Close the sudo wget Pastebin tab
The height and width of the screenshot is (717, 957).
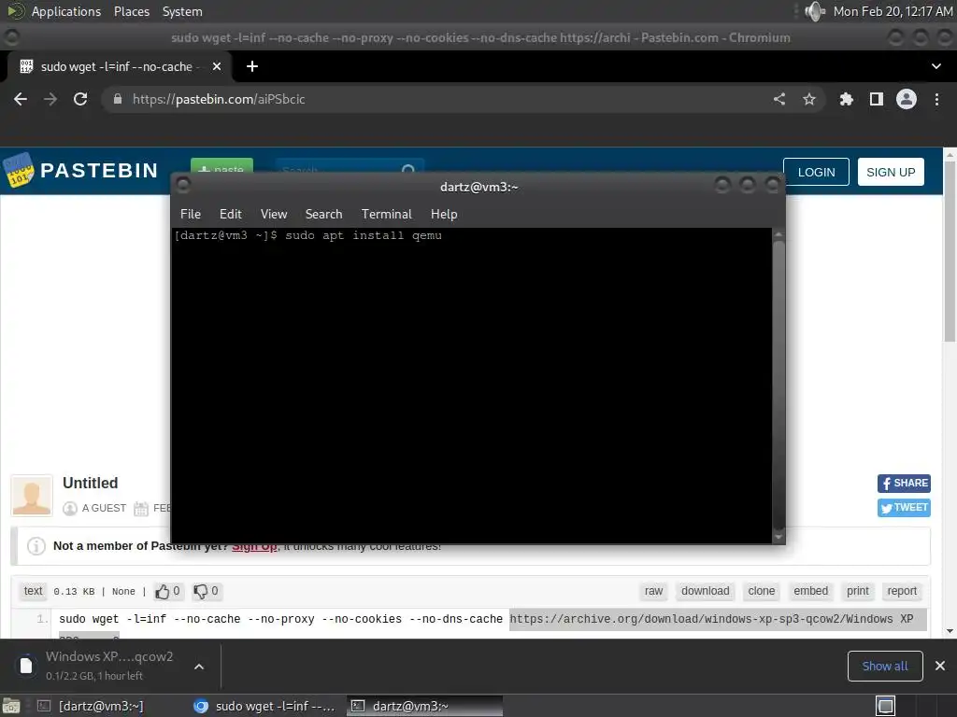pyautogui.click(x=217, y=66)
